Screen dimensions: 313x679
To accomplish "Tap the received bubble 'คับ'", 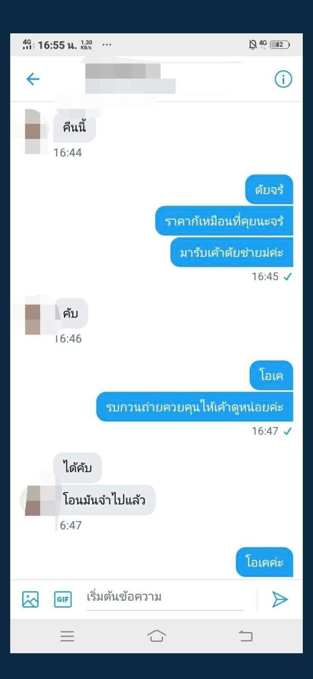I will click(x=71, y=313).
